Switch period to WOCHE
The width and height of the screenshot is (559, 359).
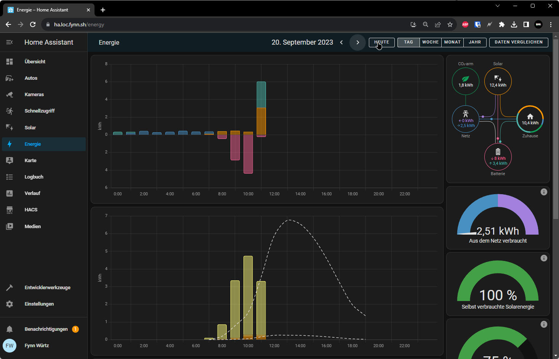coord(430,42)
